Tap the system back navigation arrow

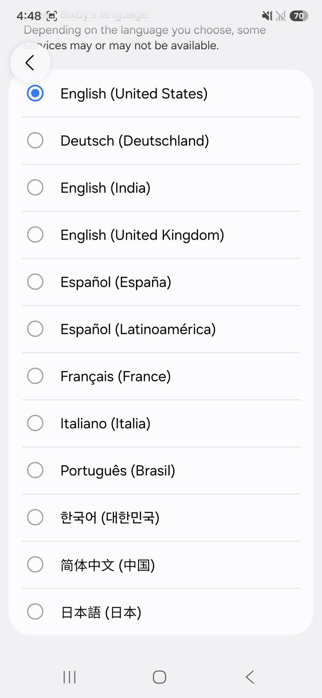pyautogui.click(x=250, y=677)
